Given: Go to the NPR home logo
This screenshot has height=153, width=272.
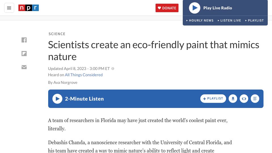Looking at the screenshot, I should point(29,8).
